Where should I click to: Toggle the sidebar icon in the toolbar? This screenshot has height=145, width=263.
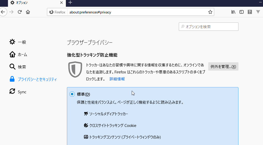pos(242,12)
